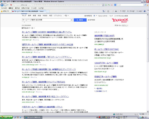Expand the 絞り込みツール filter dropdown

pyautogui.click(x=28, y=28)
